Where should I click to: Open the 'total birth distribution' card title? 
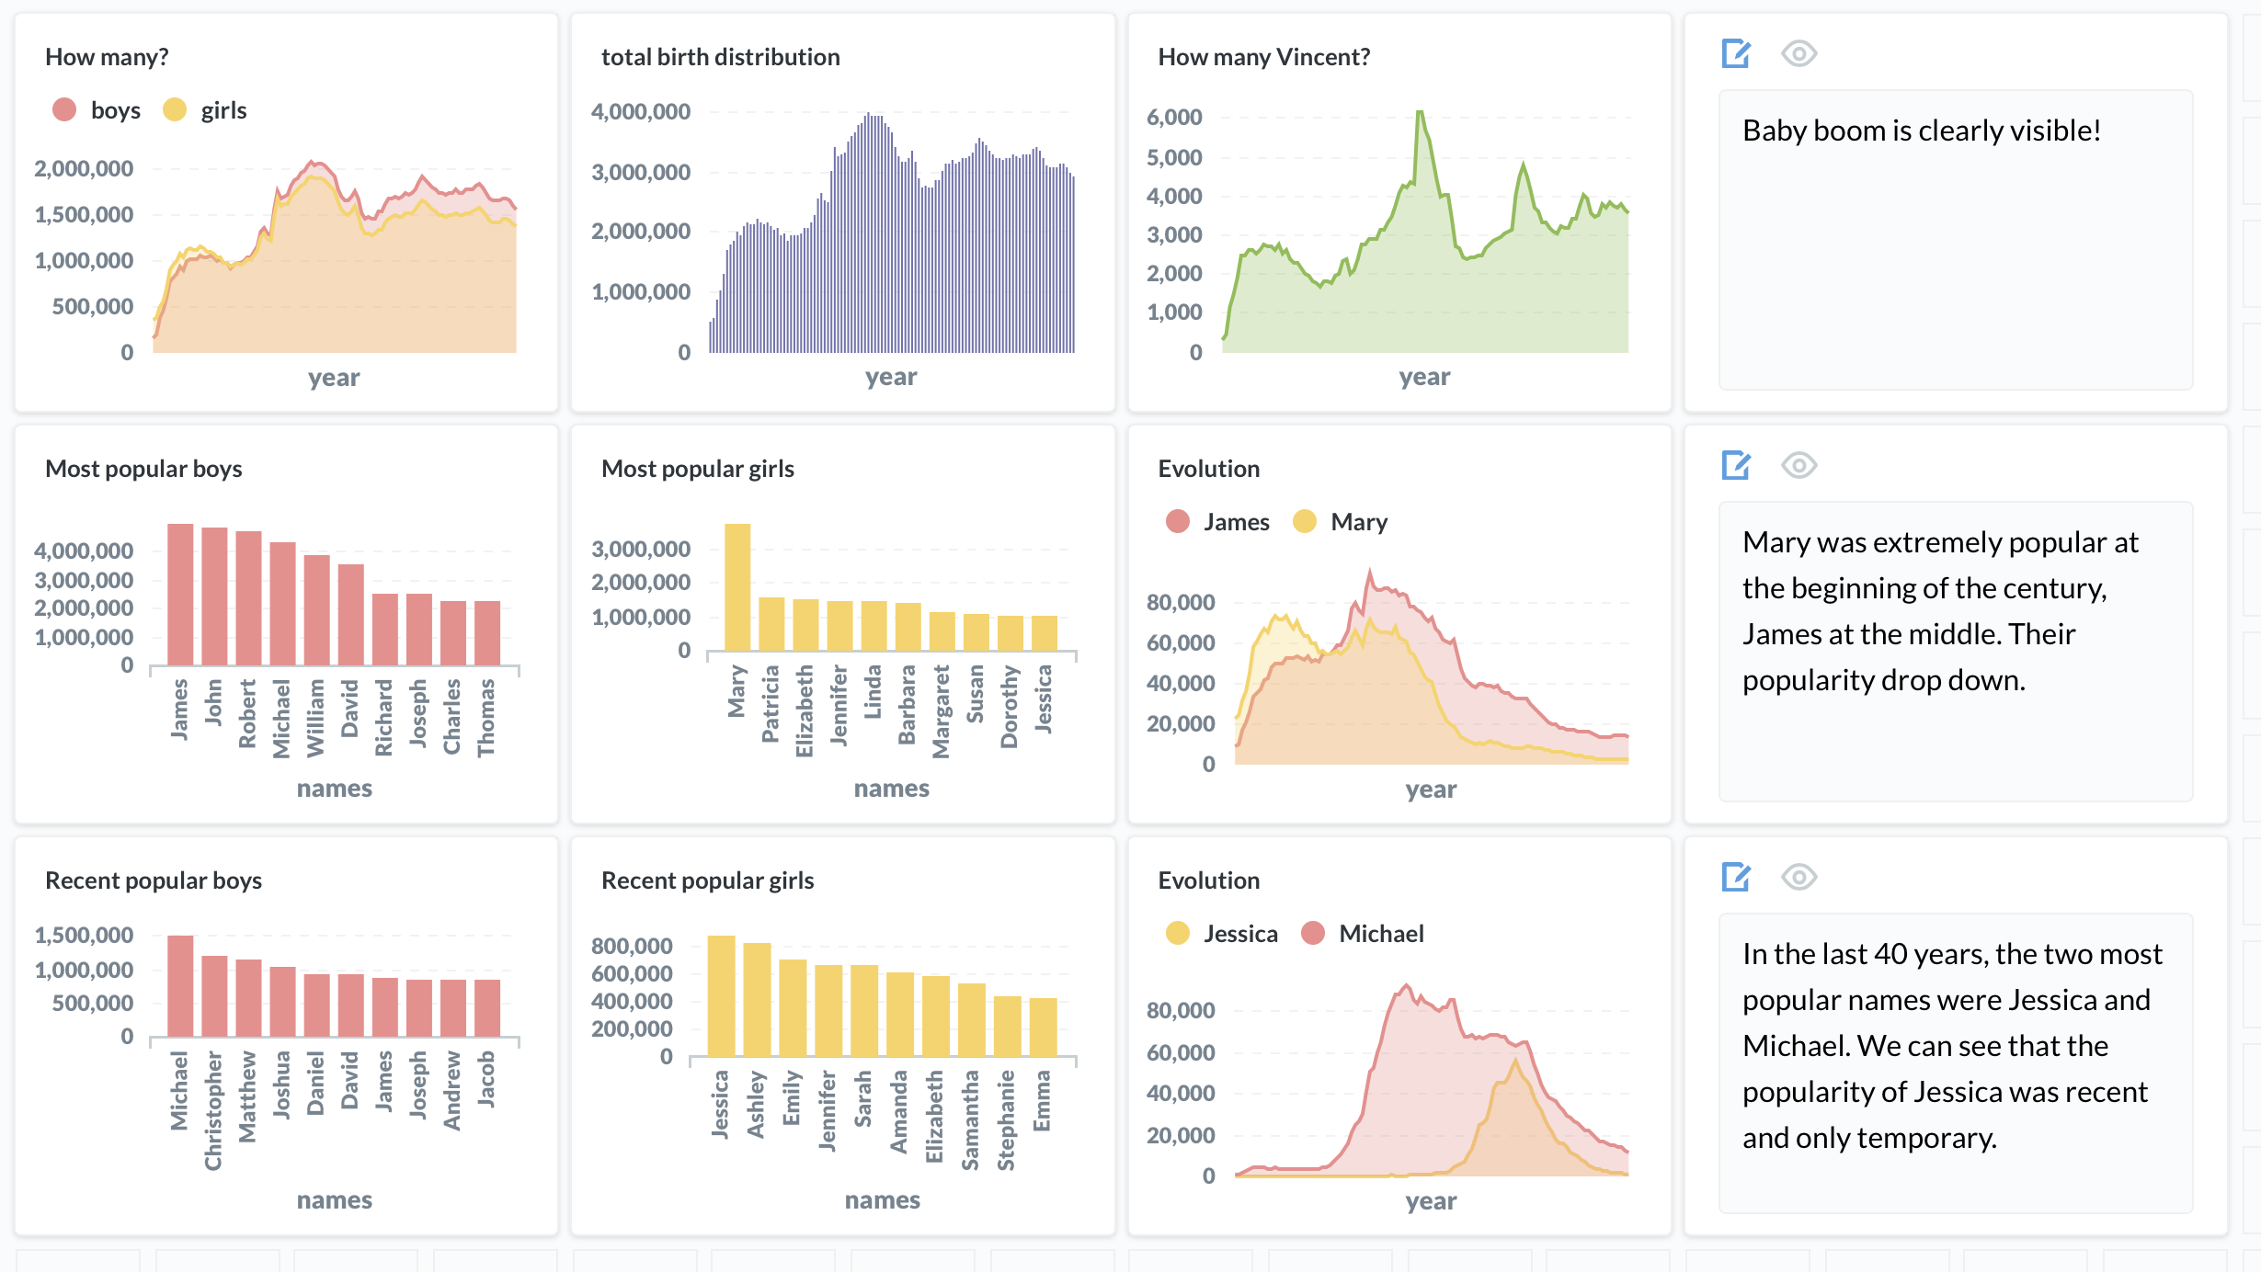(720, 57)
